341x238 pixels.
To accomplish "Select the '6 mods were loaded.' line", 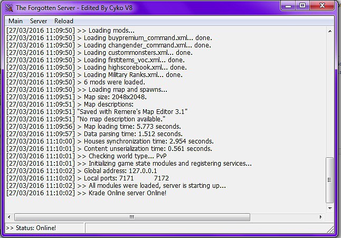I will pyautogui.click(x=75, y=82).
